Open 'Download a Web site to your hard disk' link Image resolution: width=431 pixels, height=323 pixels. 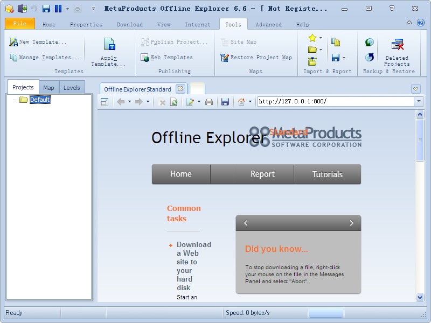194,266
